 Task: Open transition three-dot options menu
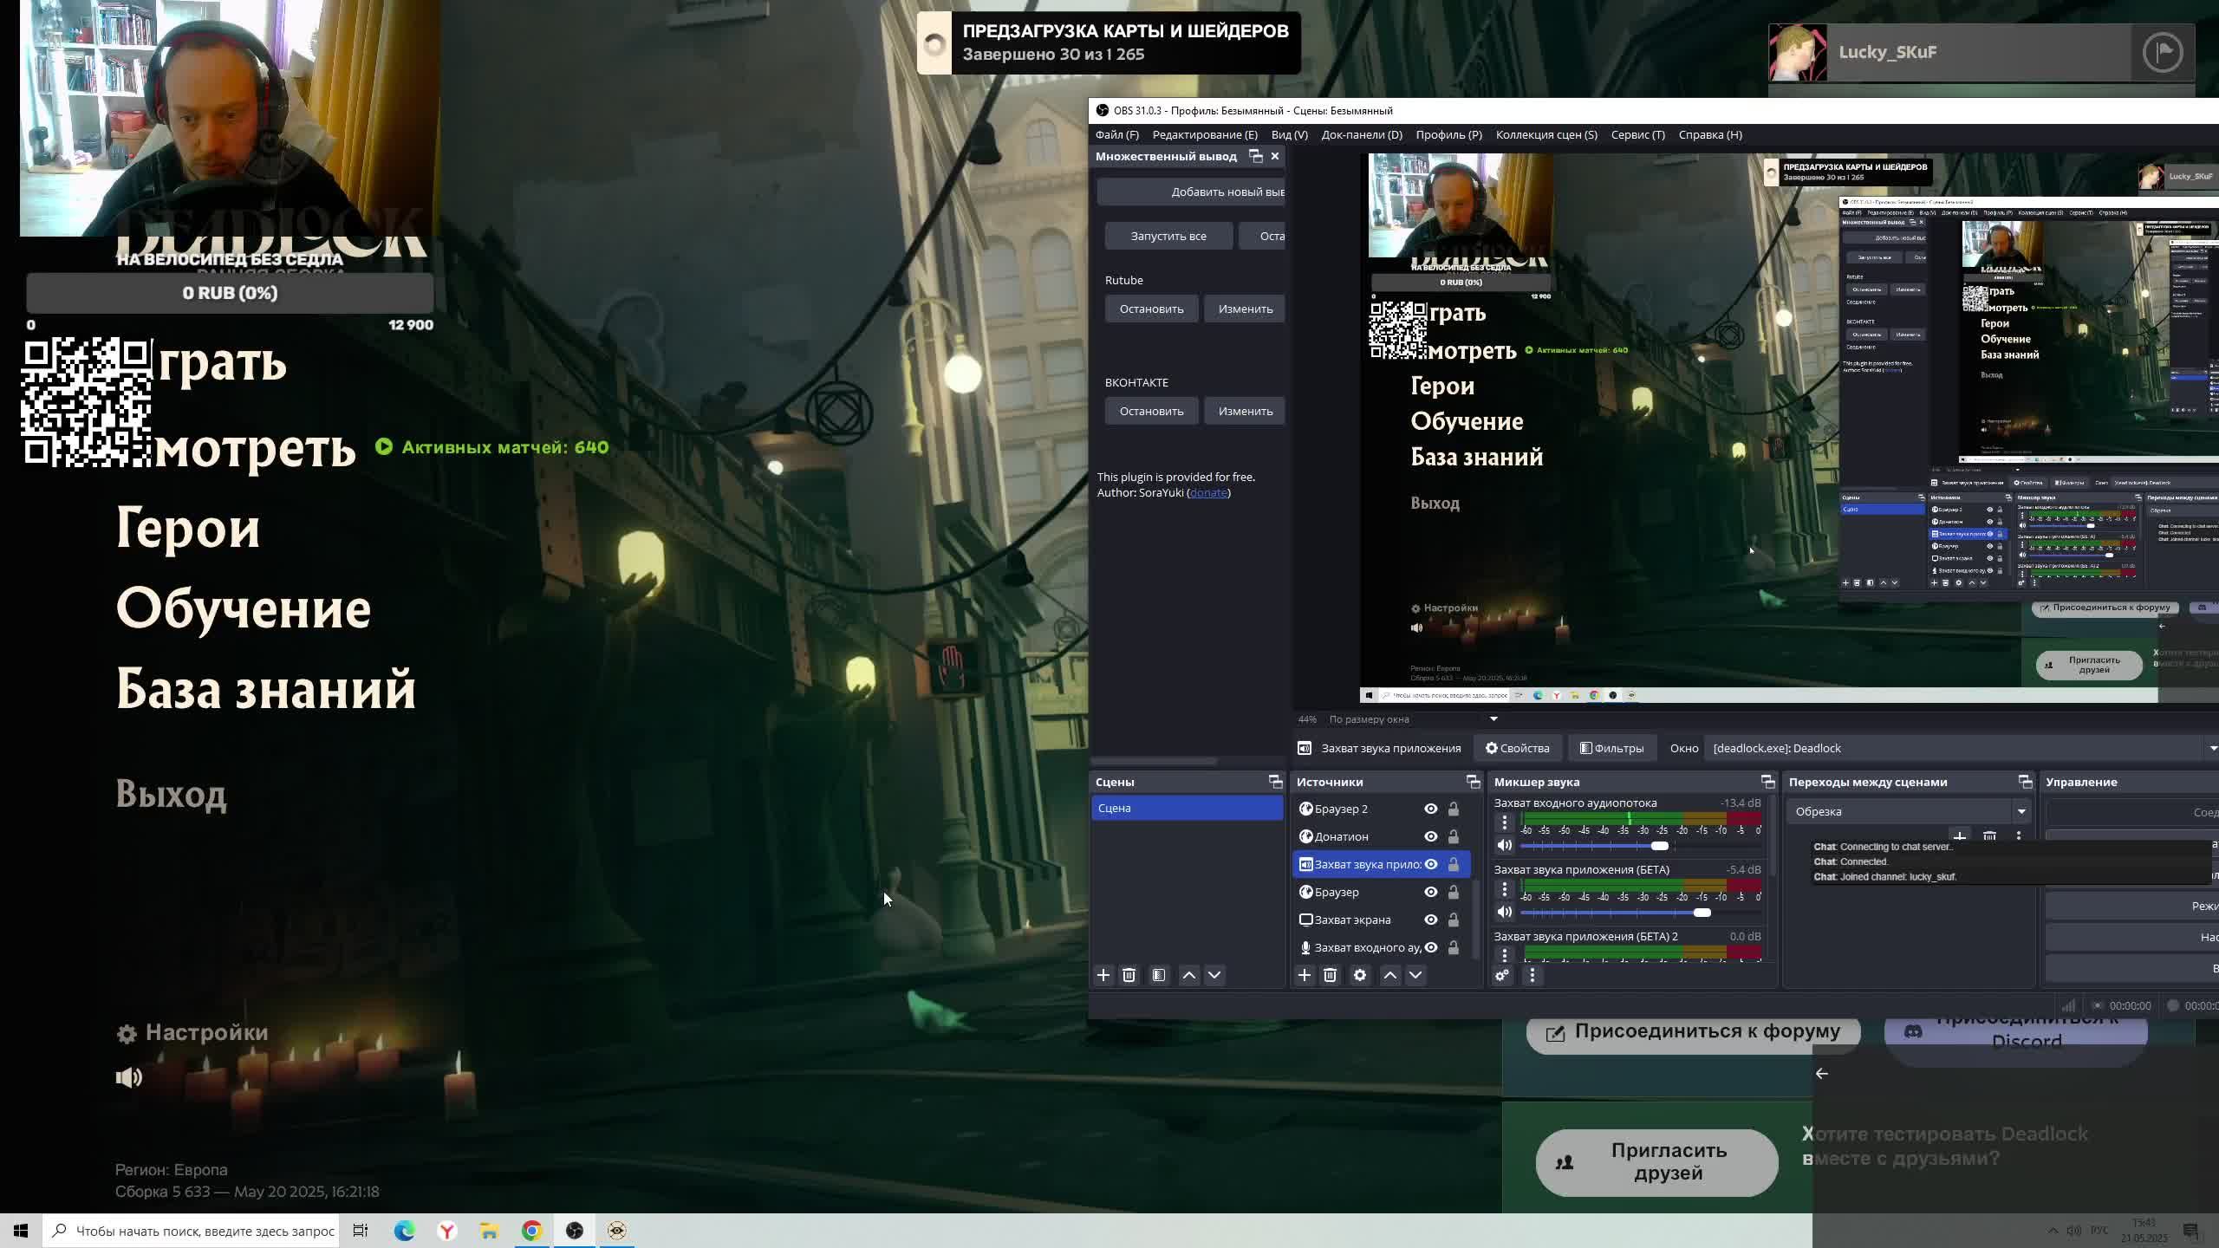click(x=2019, y=836)
